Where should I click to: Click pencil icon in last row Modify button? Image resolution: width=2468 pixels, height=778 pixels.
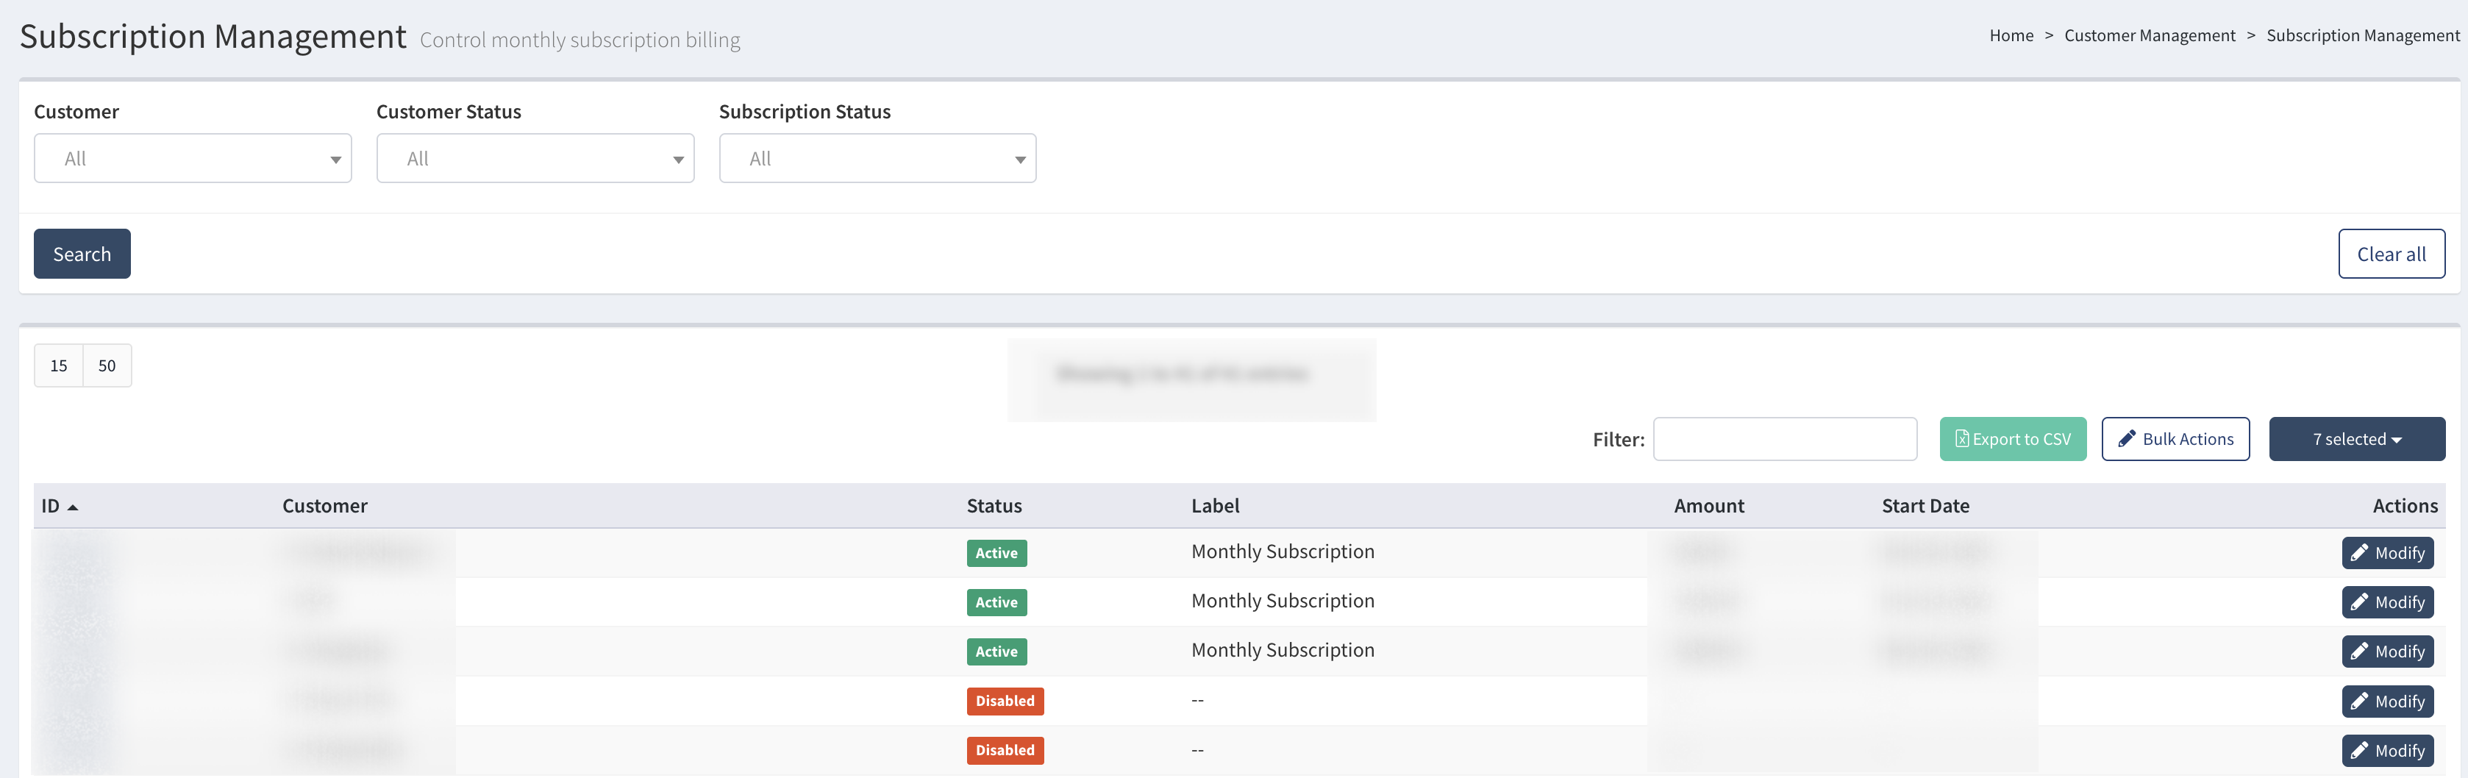click(2358, 750)
